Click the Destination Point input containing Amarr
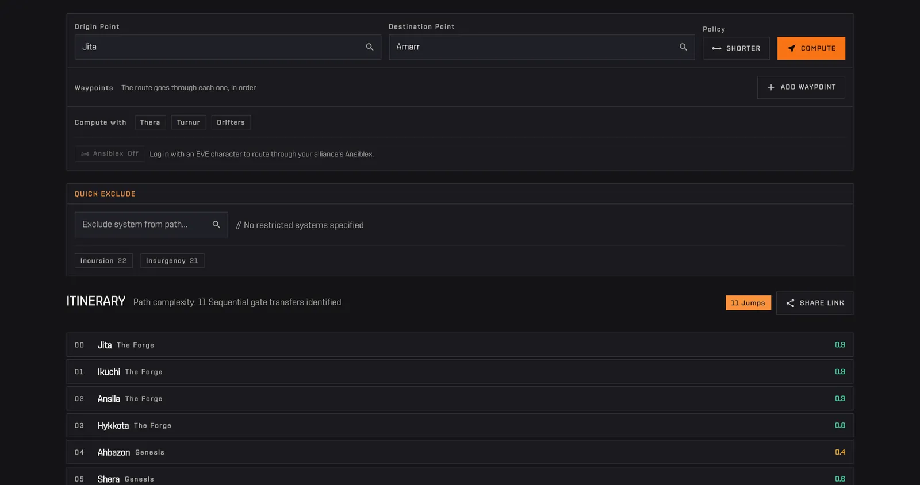The width and height of the screenshot is (920, 485). [x=542, y=47]
